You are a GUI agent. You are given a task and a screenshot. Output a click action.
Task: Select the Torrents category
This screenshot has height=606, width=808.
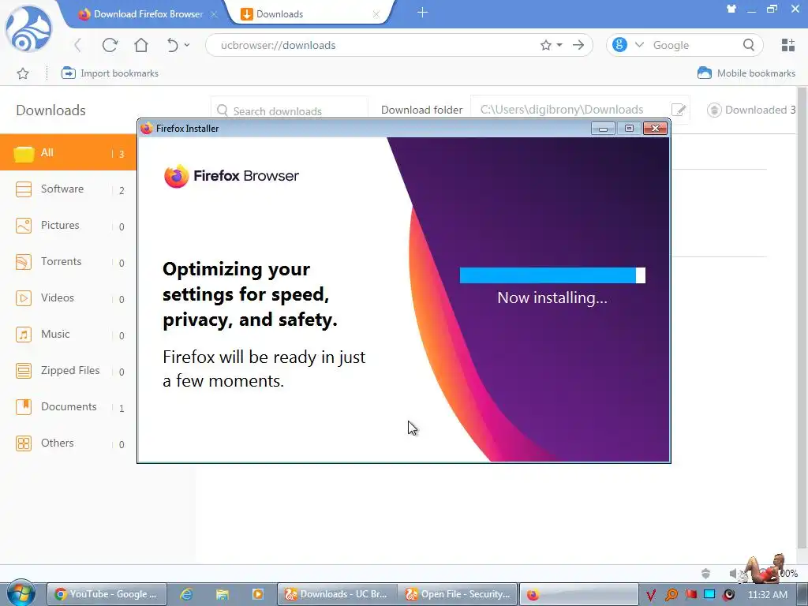(x=68, y=262)
